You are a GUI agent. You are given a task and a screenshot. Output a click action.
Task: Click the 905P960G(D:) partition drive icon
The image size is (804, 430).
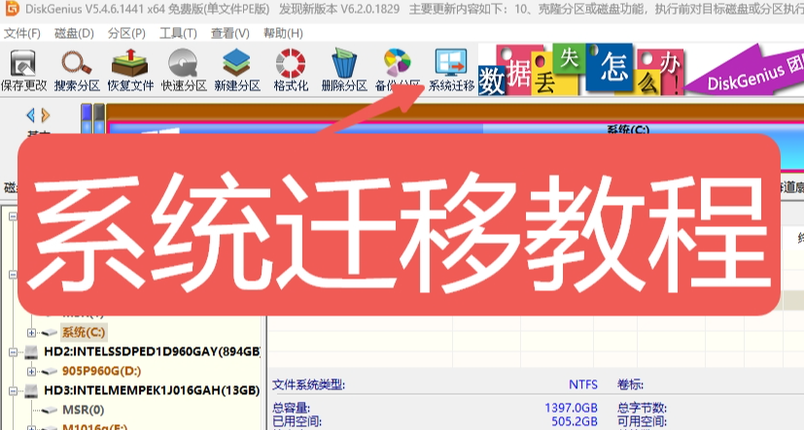[50, 371]
